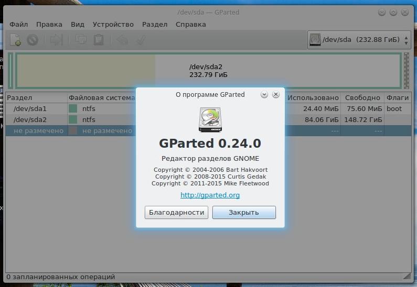Select the /dev/sda2 block in disk map
Image resolution: width=417 pixels, height=287 pixels.
tap(208, 71)
